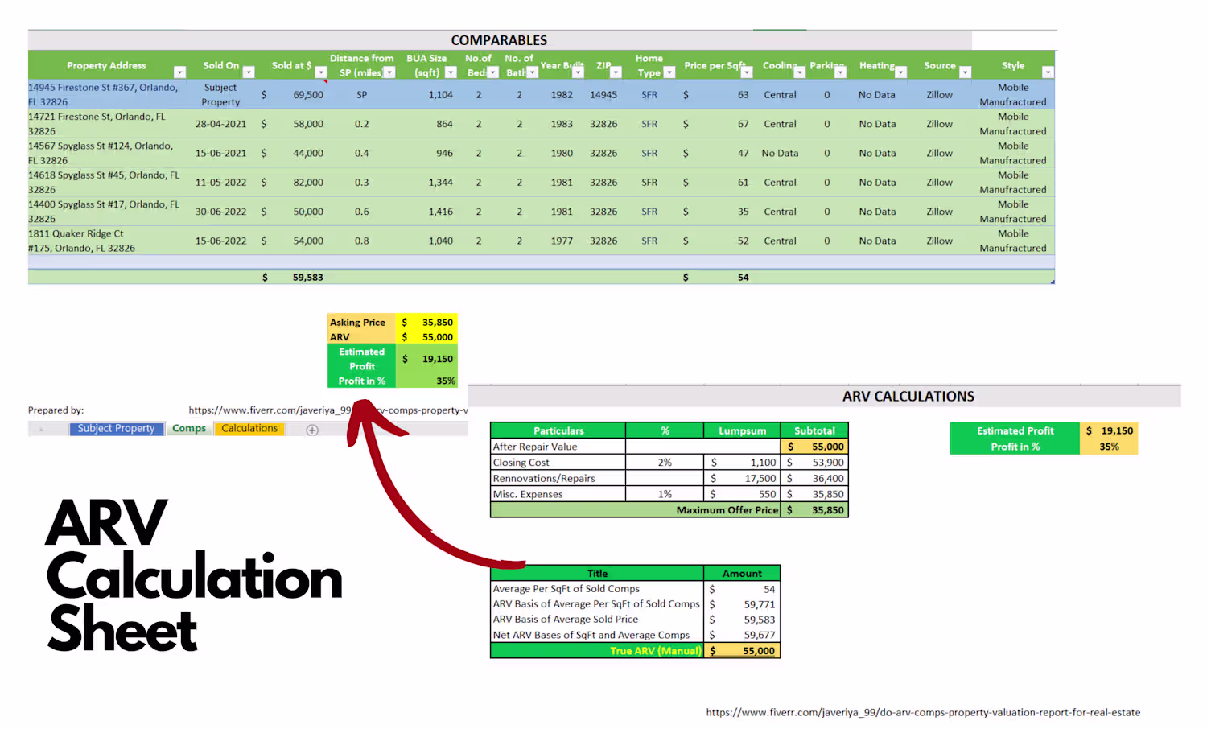Open the Cooling column filter
The image size is (1207, 729).
[799, 72]
